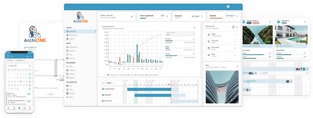Image resolution: width=313 pixels, height=118 pixels.
Task: Open the Time registered details arrow
Action: click(x=167, y=16)
